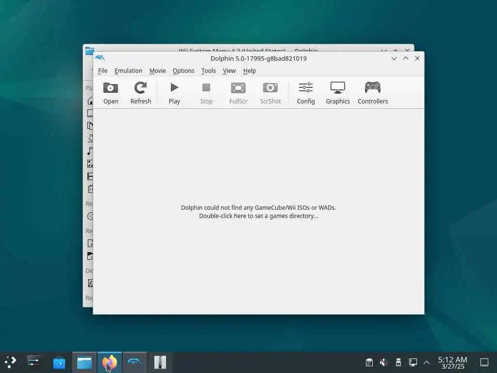Select the Home place in file manager sidebar
Screen dimensions: 497x373
(90, 101)
